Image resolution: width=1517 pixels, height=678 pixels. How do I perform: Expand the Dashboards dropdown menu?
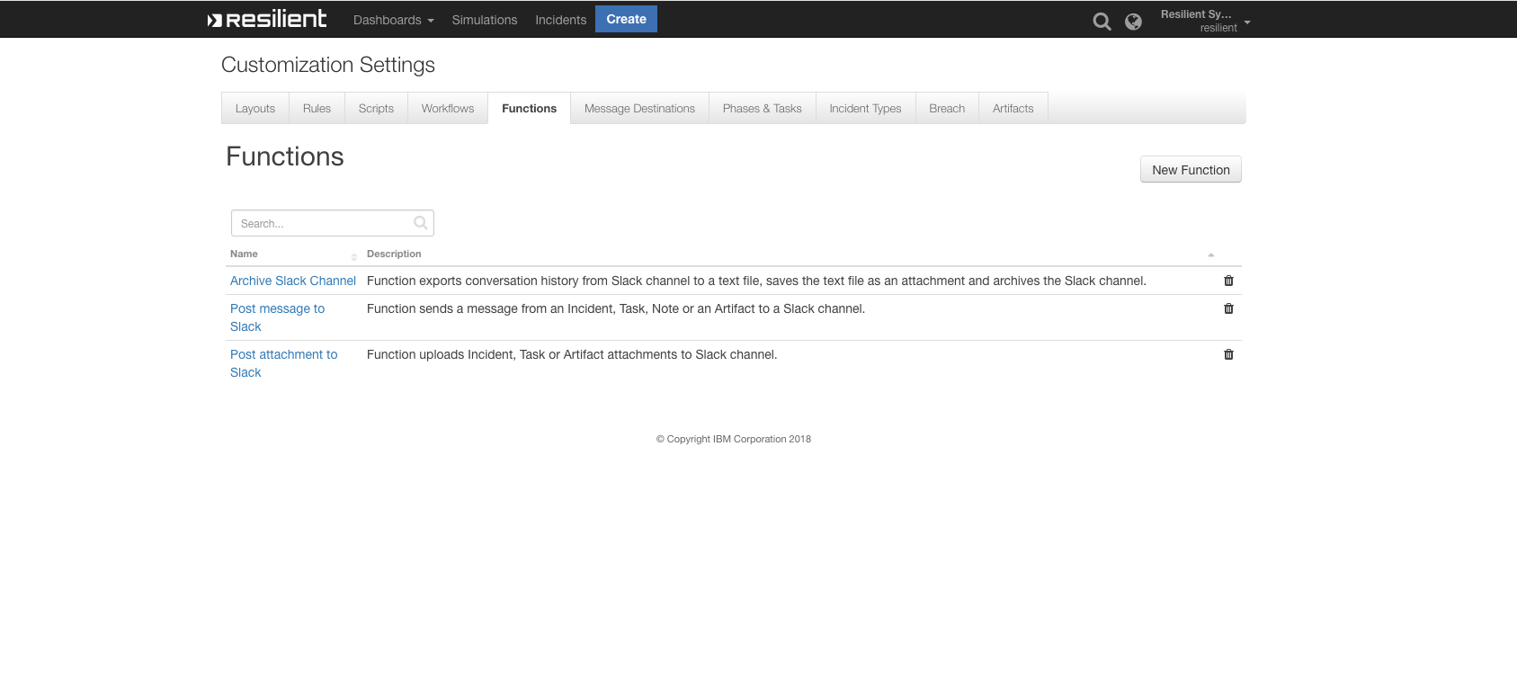click(x=393, y=20)
